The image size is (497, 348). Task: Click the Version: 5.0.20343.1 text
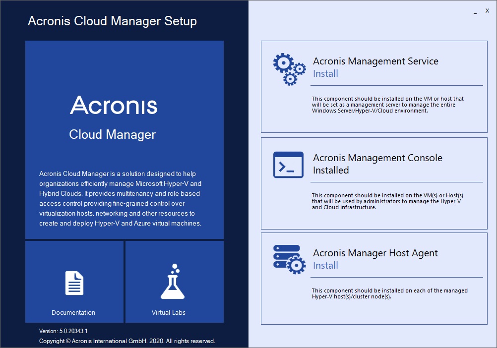(63, 331)
